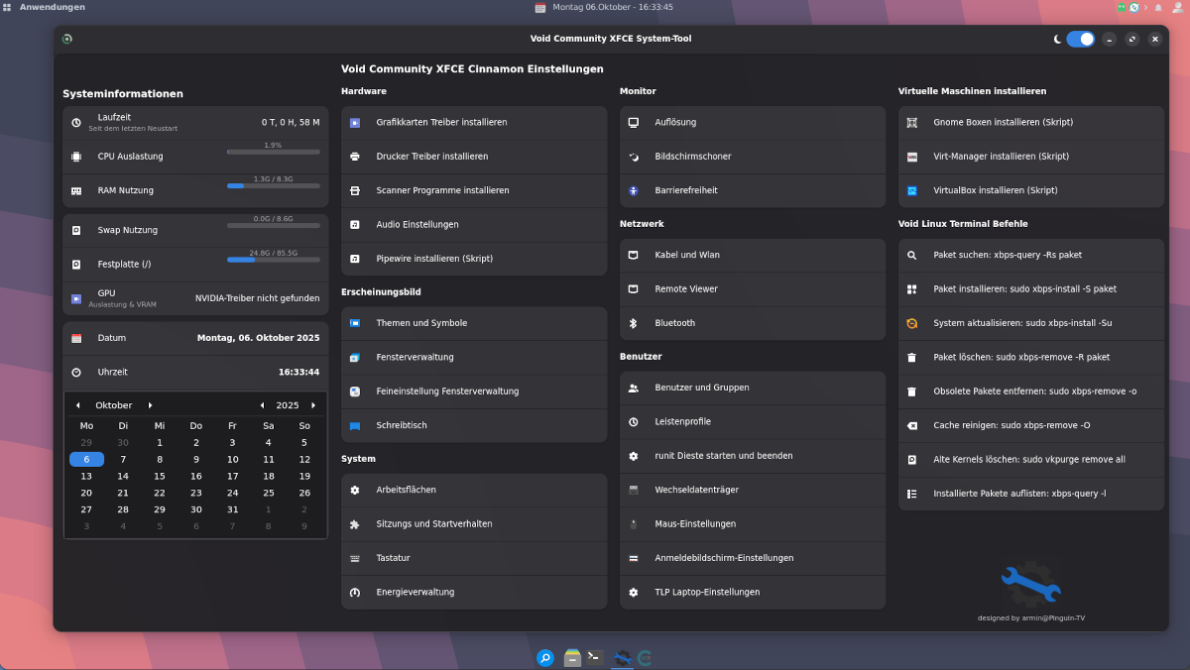Advance calendar year past 2025
This screenshot has width=1190, height=670.
coord(313,405)
